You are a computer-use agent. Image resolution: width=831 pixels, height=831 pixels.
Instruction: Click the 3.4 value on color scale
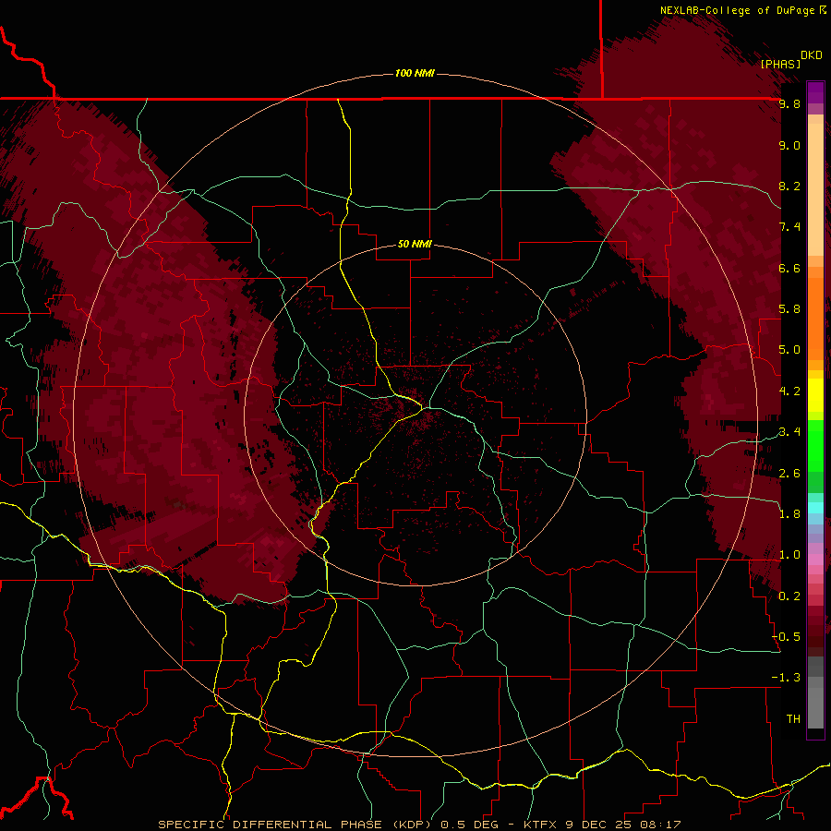[789, 432]
